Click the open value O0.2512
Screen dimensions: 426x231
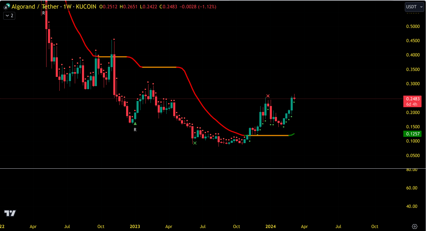[109, 7]
